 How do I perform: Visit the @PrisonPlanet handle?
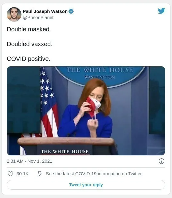(x=38, y=18)
